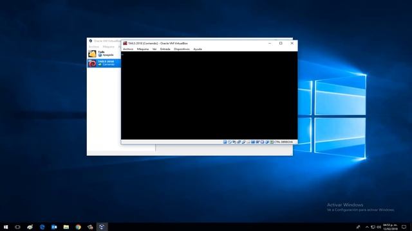The image size is (412, 231).
Task: Click inside the black VM display
Action: tap(209, 96)
